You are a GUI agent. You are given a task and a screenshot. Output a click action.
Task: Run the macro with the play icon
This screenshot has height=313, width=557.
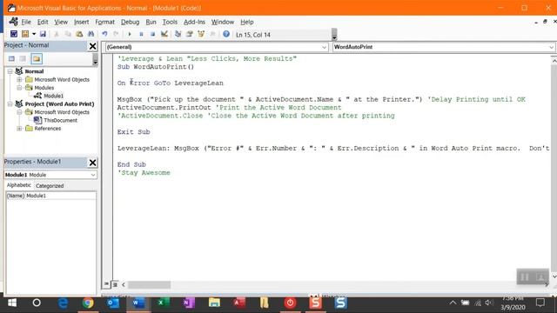click(x=130, y=34)
